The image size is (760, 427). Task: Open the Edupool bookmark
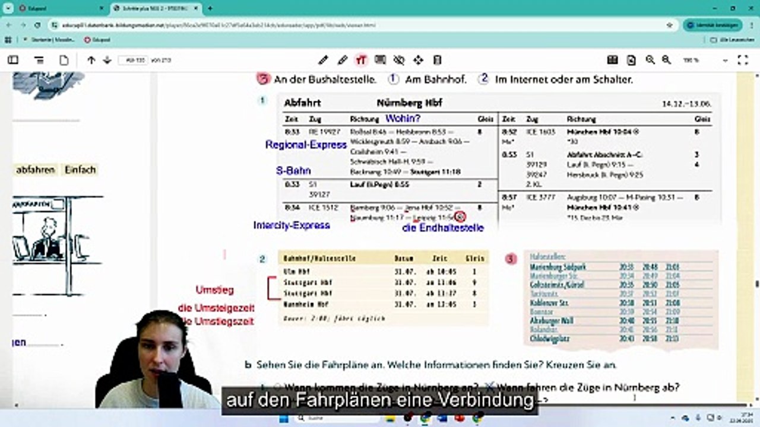(x=97, y=40)
